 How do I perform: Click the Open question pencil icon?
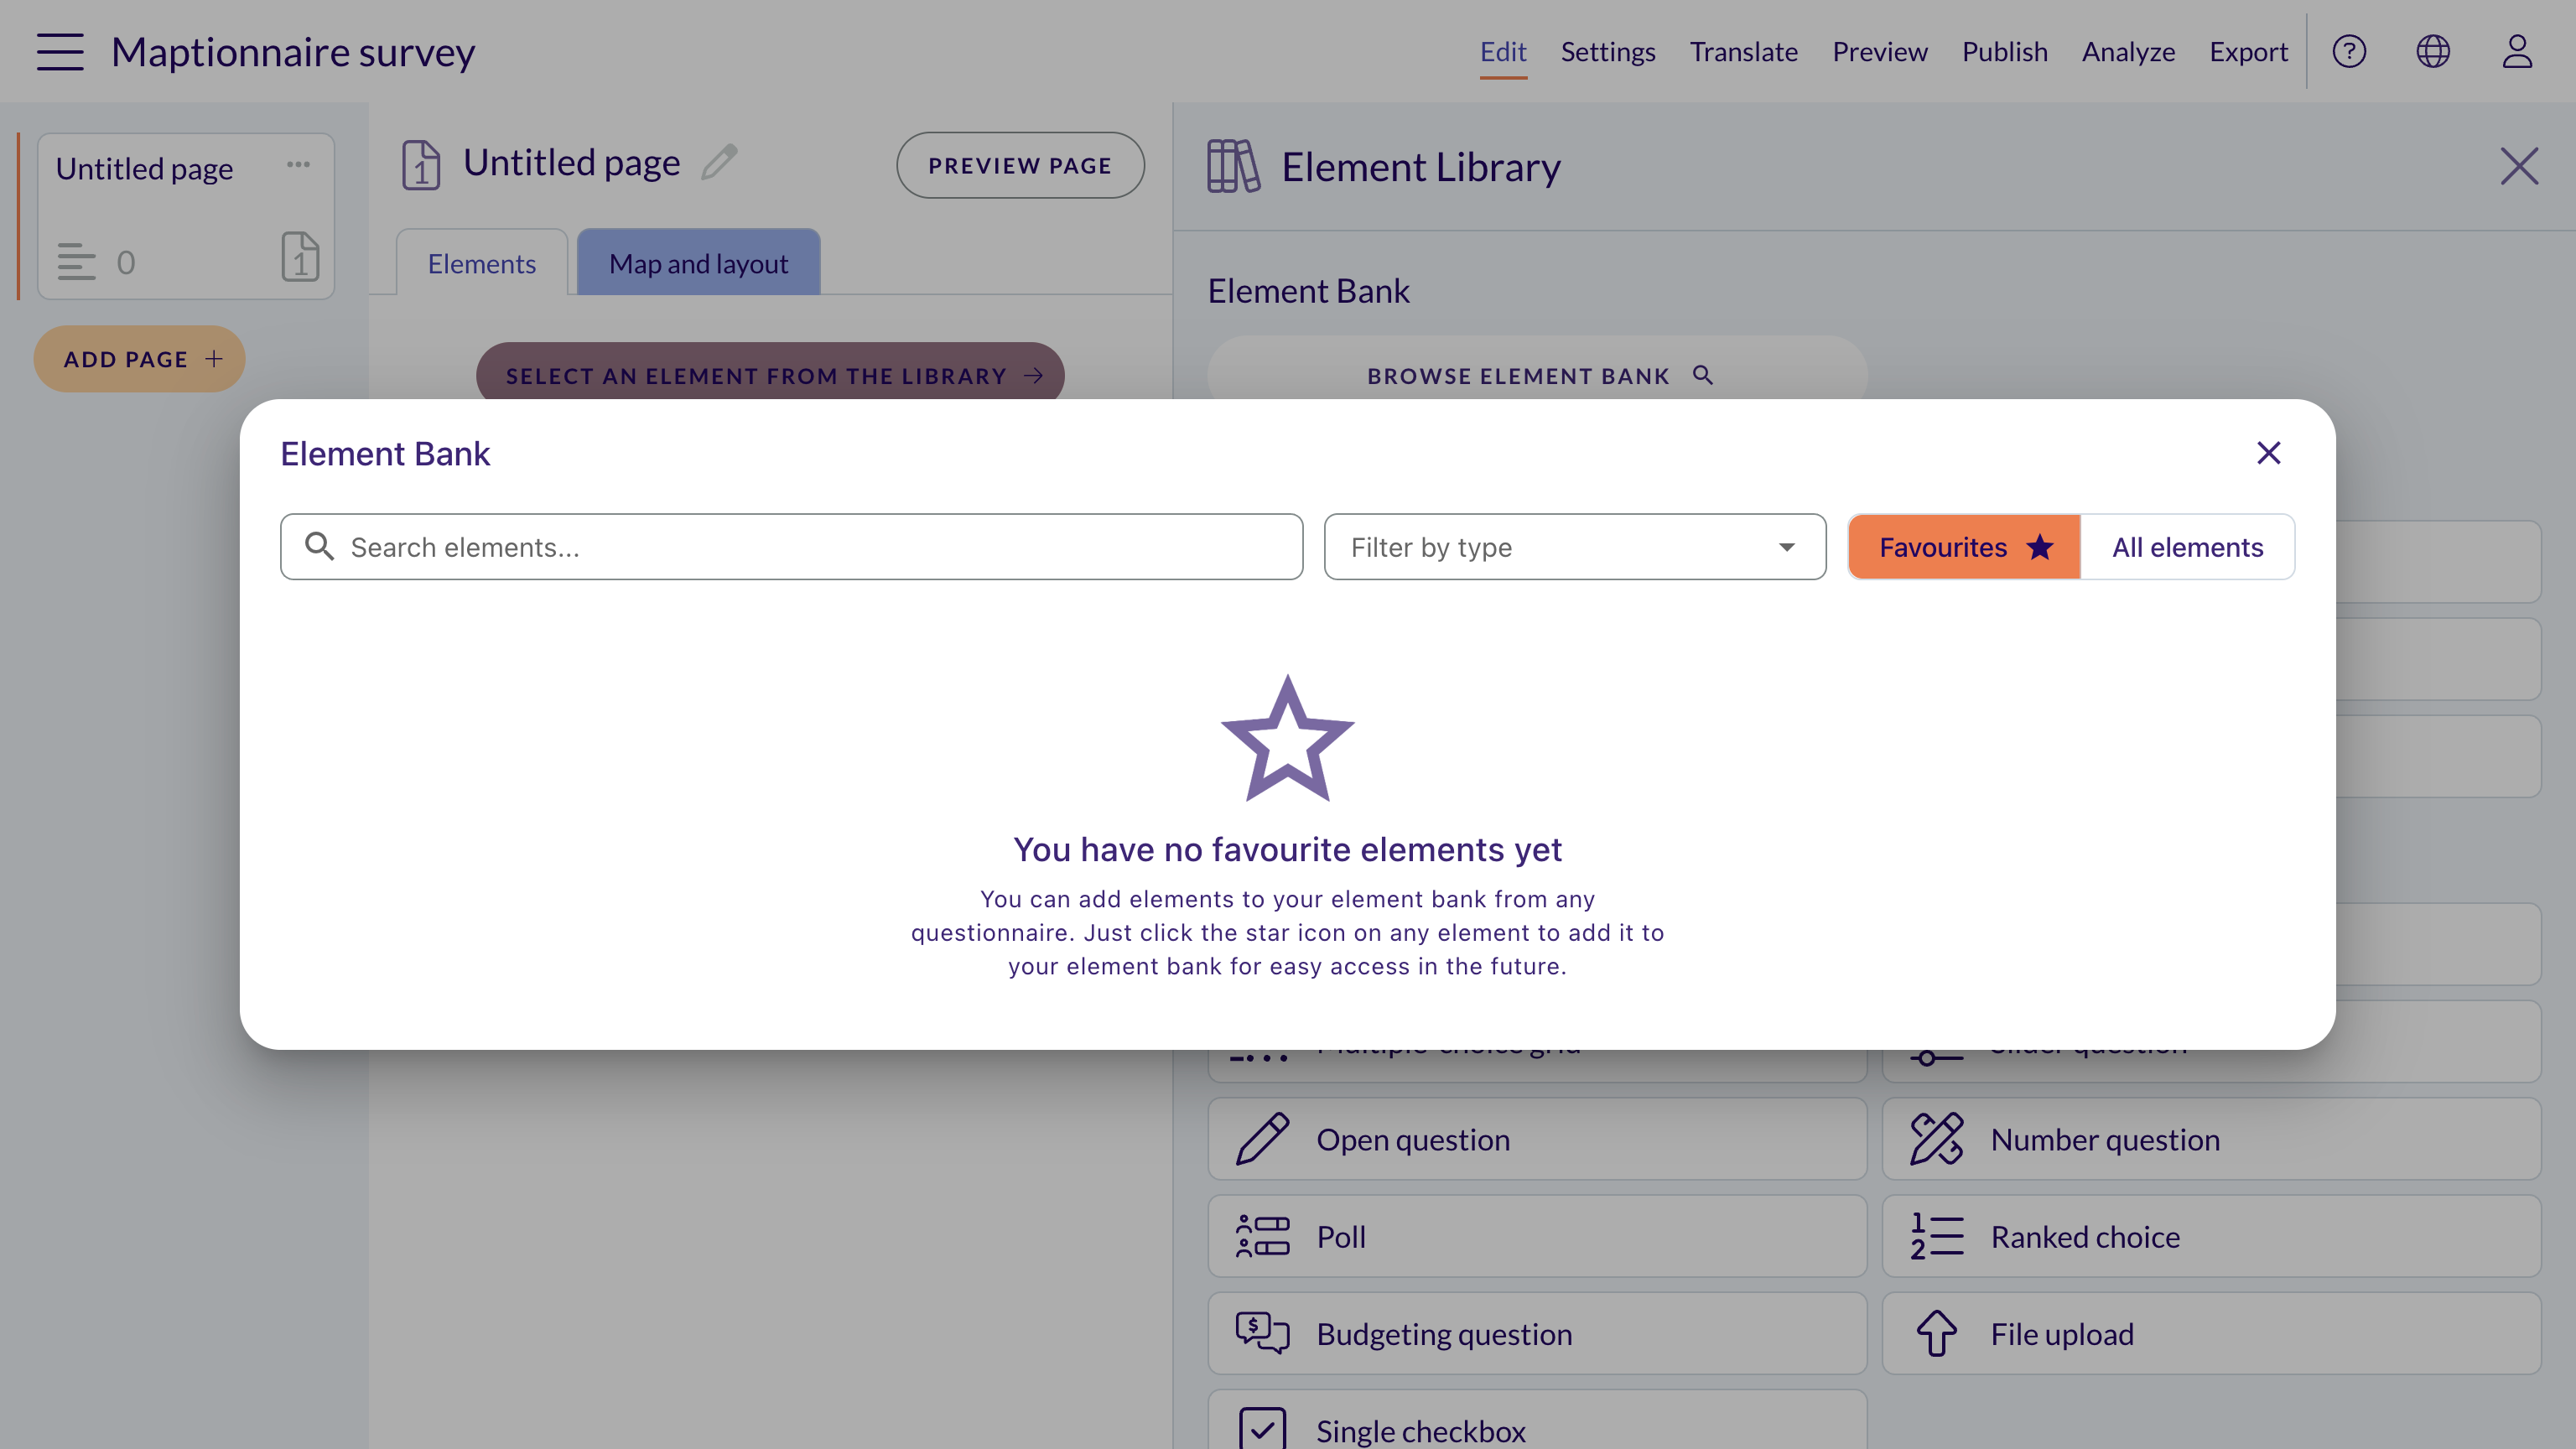tap(1262, 1139)
